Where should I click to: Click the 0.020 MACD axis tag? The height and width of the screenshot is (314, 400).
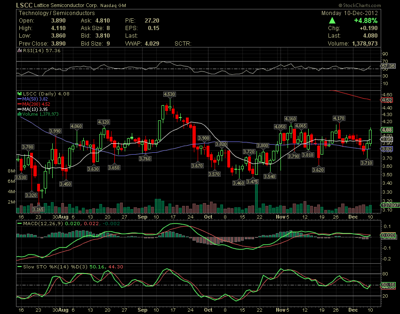pos(388,235)
